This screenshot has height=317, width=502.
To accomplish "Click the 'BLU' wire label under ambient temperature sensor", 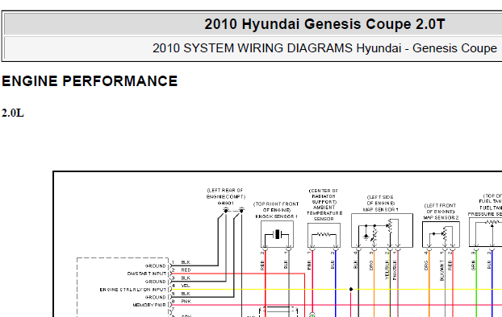I will [x=333, y=265].
